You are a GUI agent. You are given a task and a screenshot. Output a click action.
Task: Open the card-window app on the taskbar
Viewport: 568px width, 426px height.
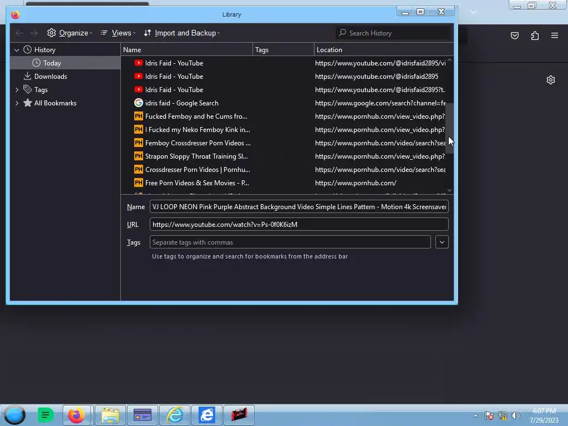pos(143,415)
